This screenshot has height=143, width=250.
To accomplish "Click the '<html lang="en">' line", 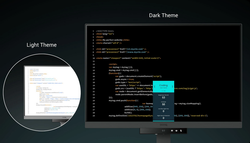I will point(105,34).
